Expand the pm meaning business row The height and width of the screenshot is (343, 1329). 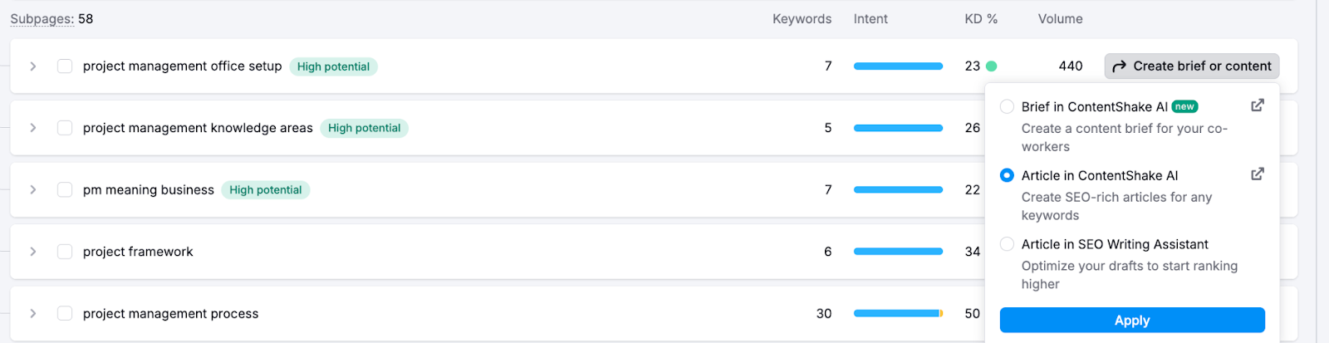33,190
